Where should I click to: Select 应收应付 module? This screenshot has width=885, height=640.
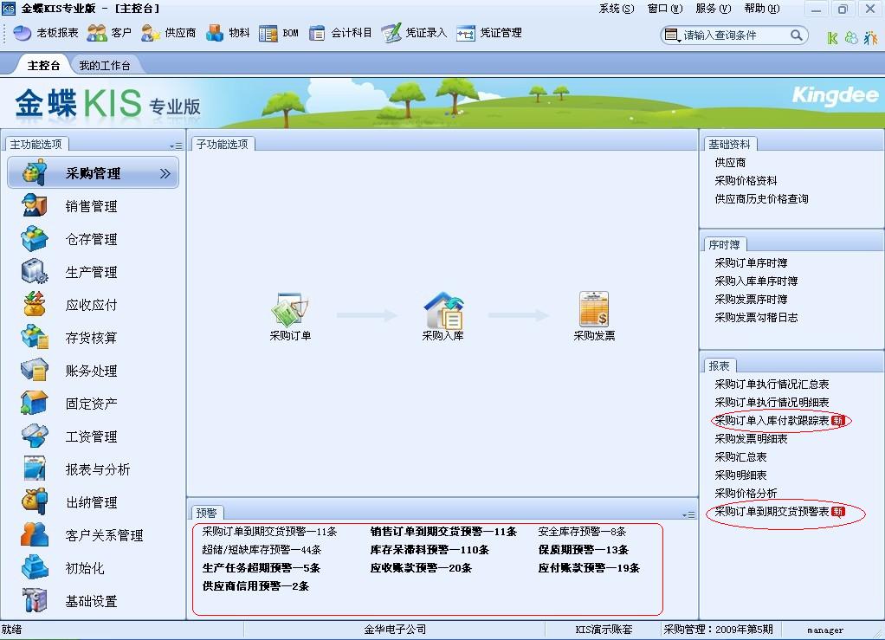click(92, 305)
